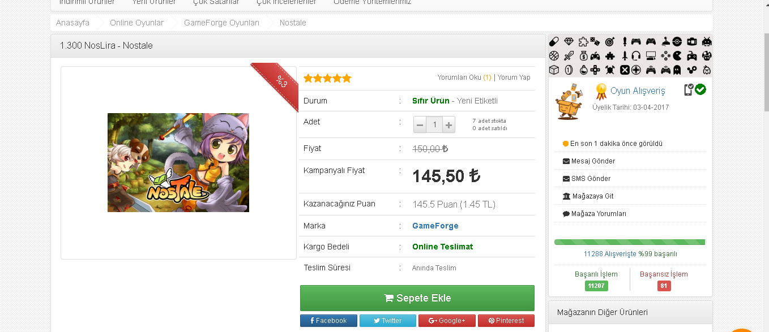Click the product title 1.300 NosLira - Nostale
The height and width of the screenshot is (332, 769).
click(x=106, y=45)
